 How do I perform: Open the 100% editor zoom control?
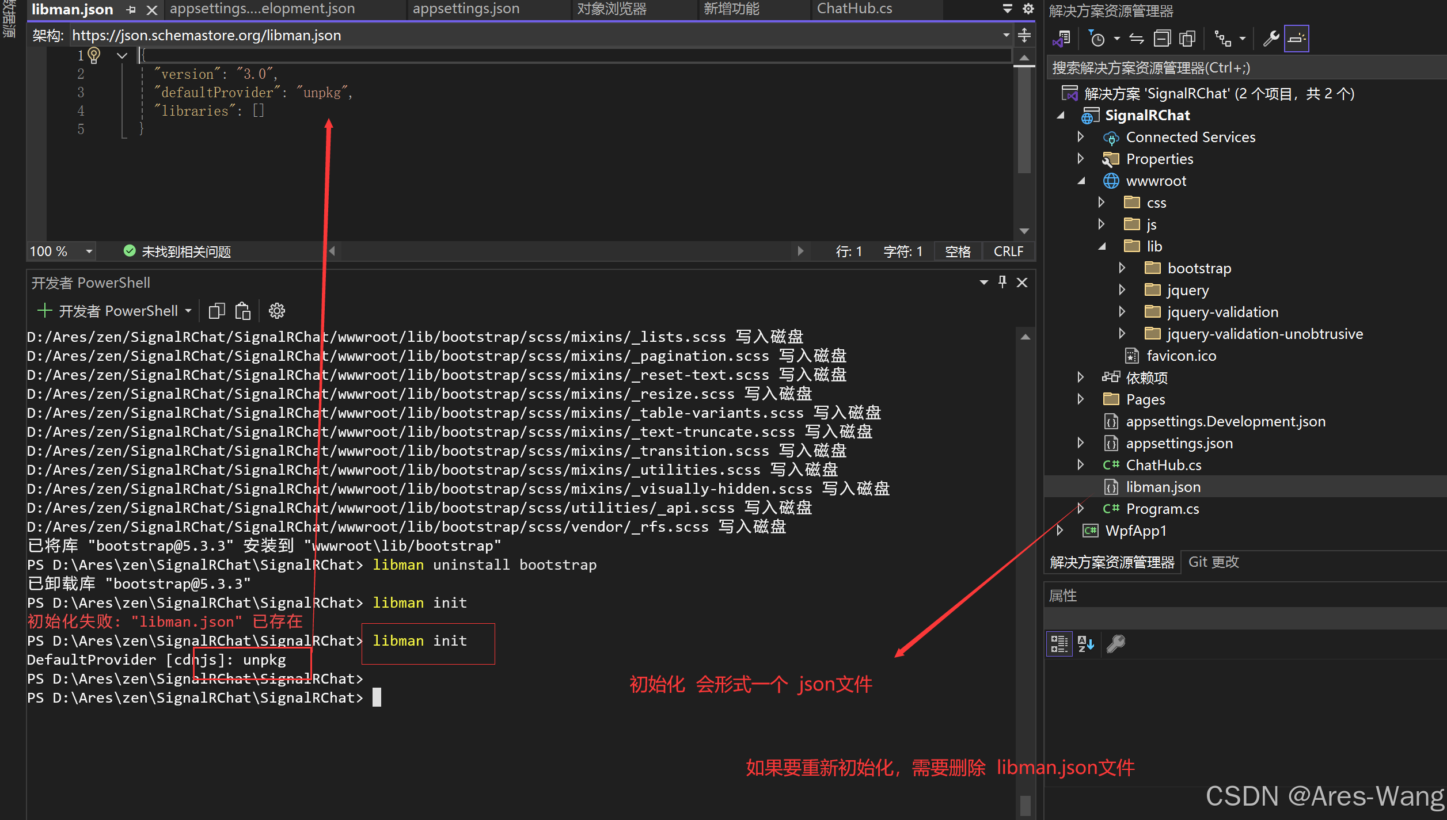60,251
